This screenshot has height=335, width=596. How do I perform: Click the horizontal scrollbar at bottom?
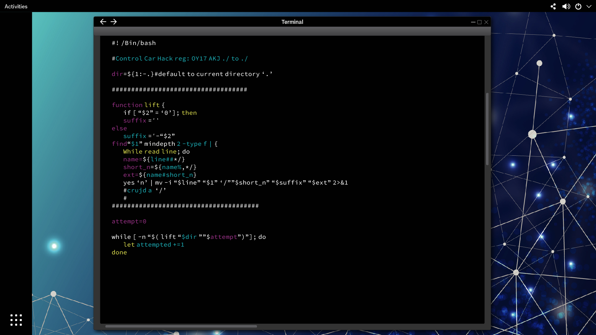click(x=181, y=326)
